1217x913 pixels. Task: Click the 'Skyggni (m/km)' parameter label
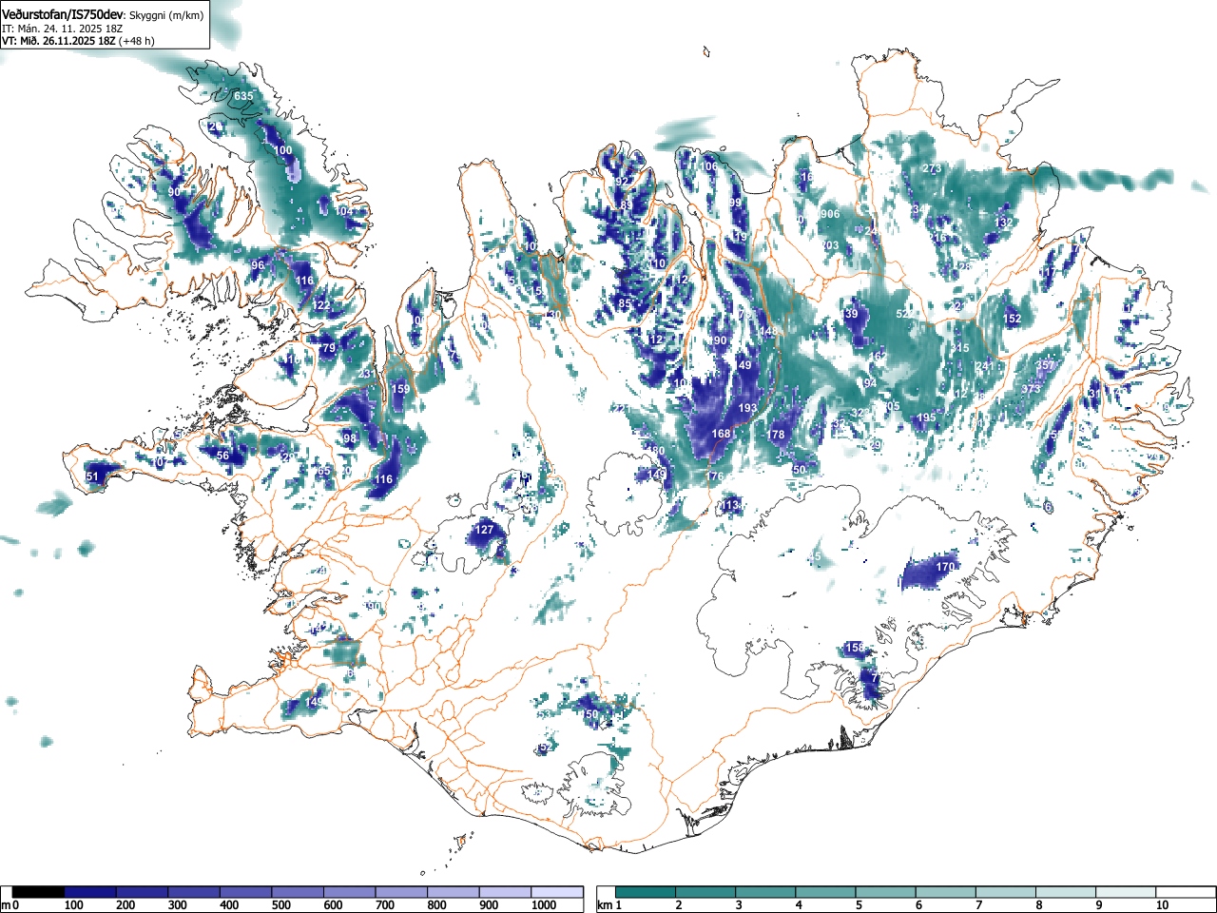pyautogui.click(x=168, y=15)
